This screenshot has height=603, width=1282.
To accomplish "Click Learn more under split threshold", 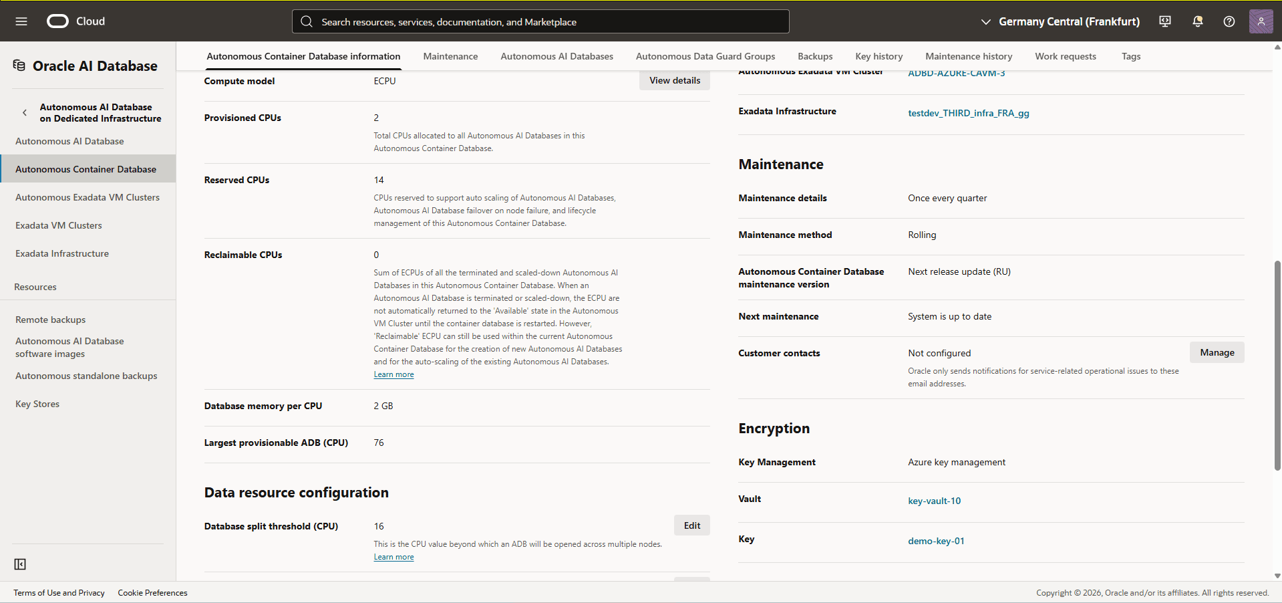I will [393, 557].
